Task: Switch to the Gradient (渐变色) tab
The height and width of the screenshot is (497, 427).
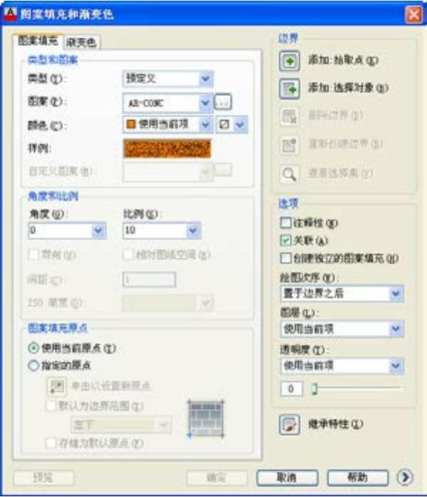Action: [81, 42]
